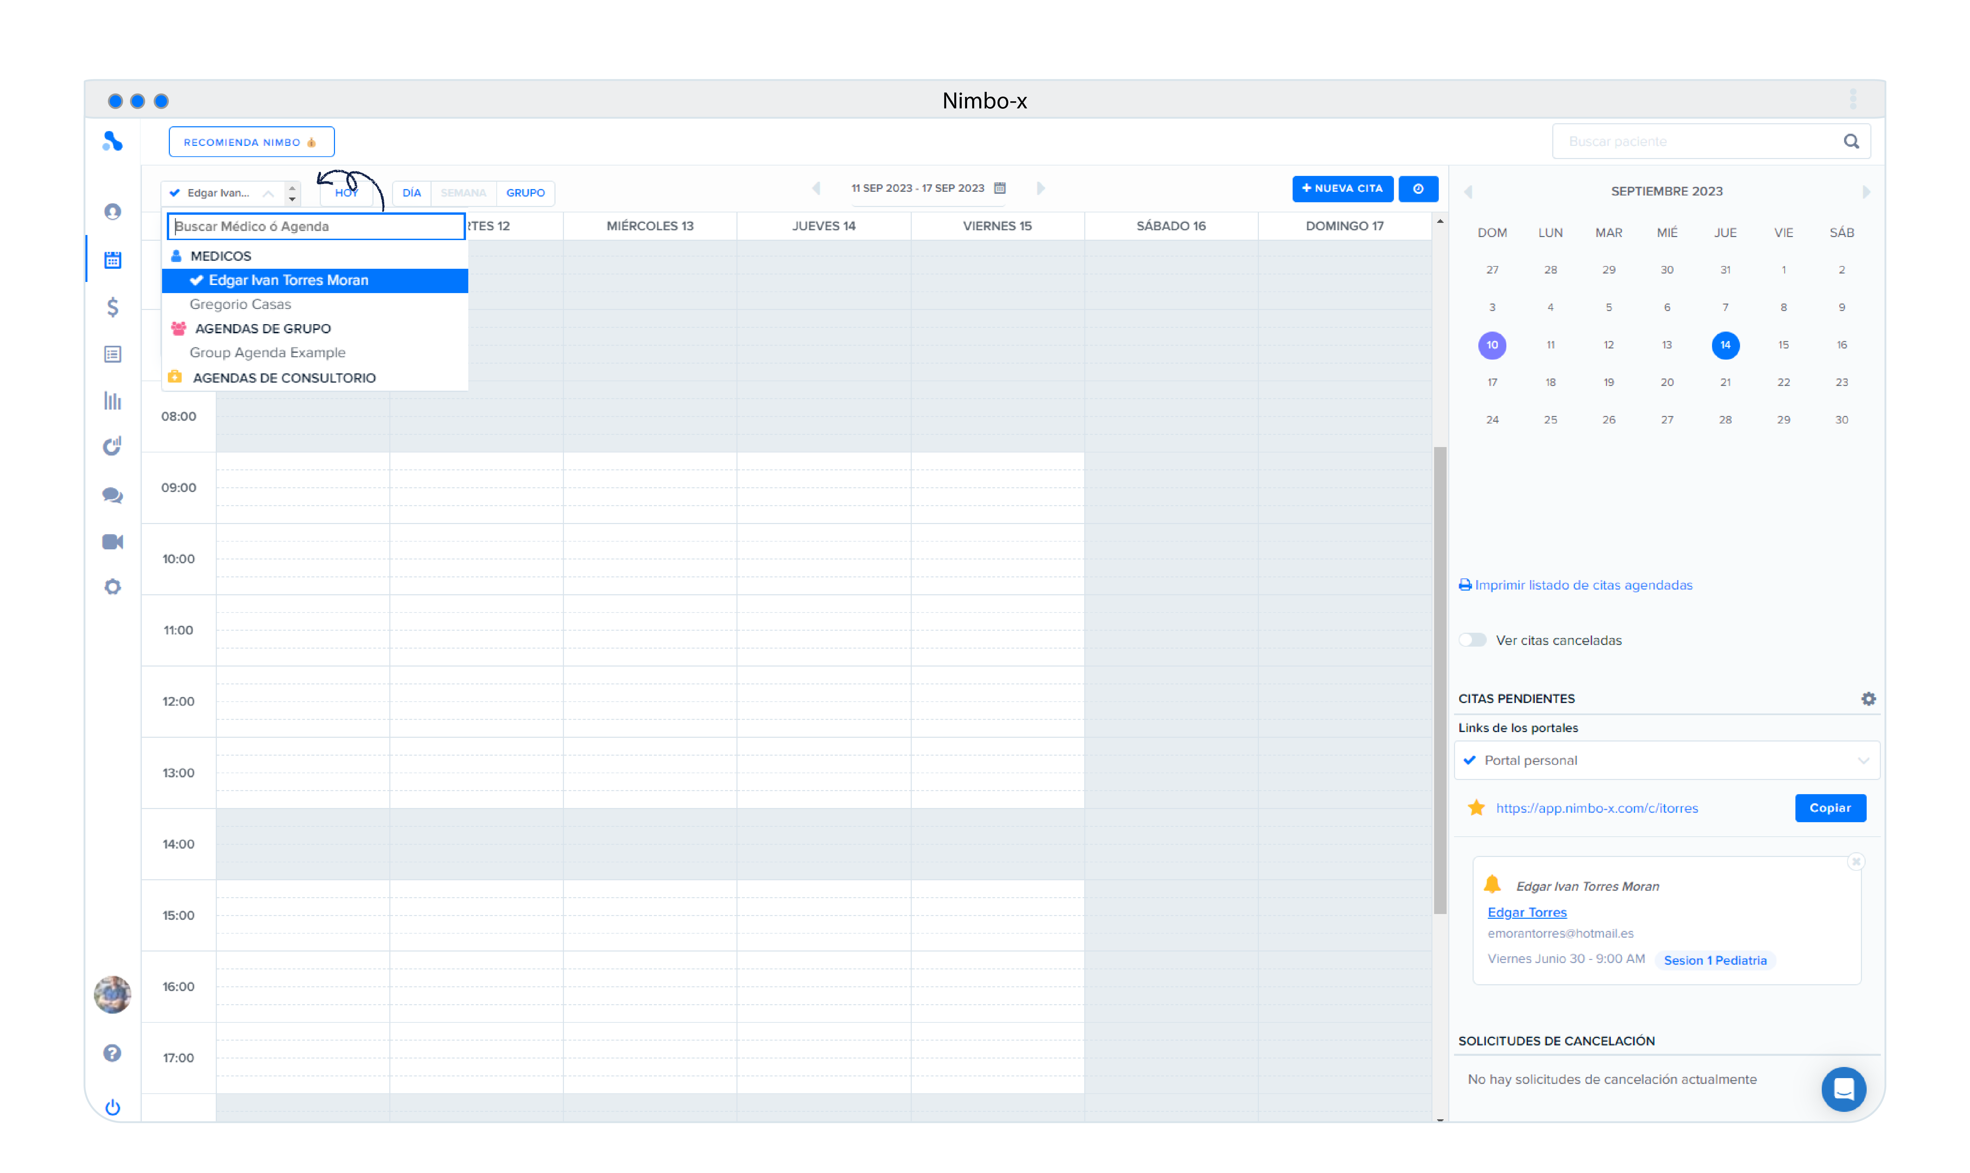Click the 11 SEP 2023 - 17 SEP 2023 range
The width and height of the screenshot is (1970, 1173).
(917, 188)
